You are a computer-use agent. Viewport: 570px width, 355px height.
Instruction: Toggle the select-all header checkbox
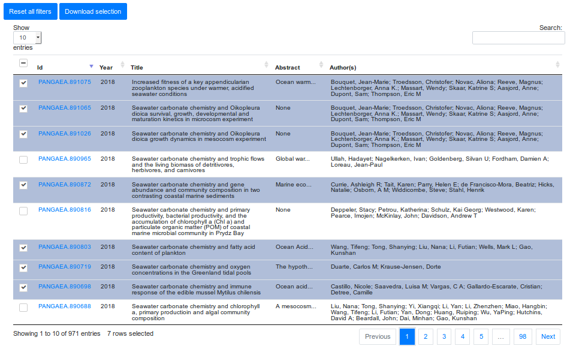tap(23, 63)
